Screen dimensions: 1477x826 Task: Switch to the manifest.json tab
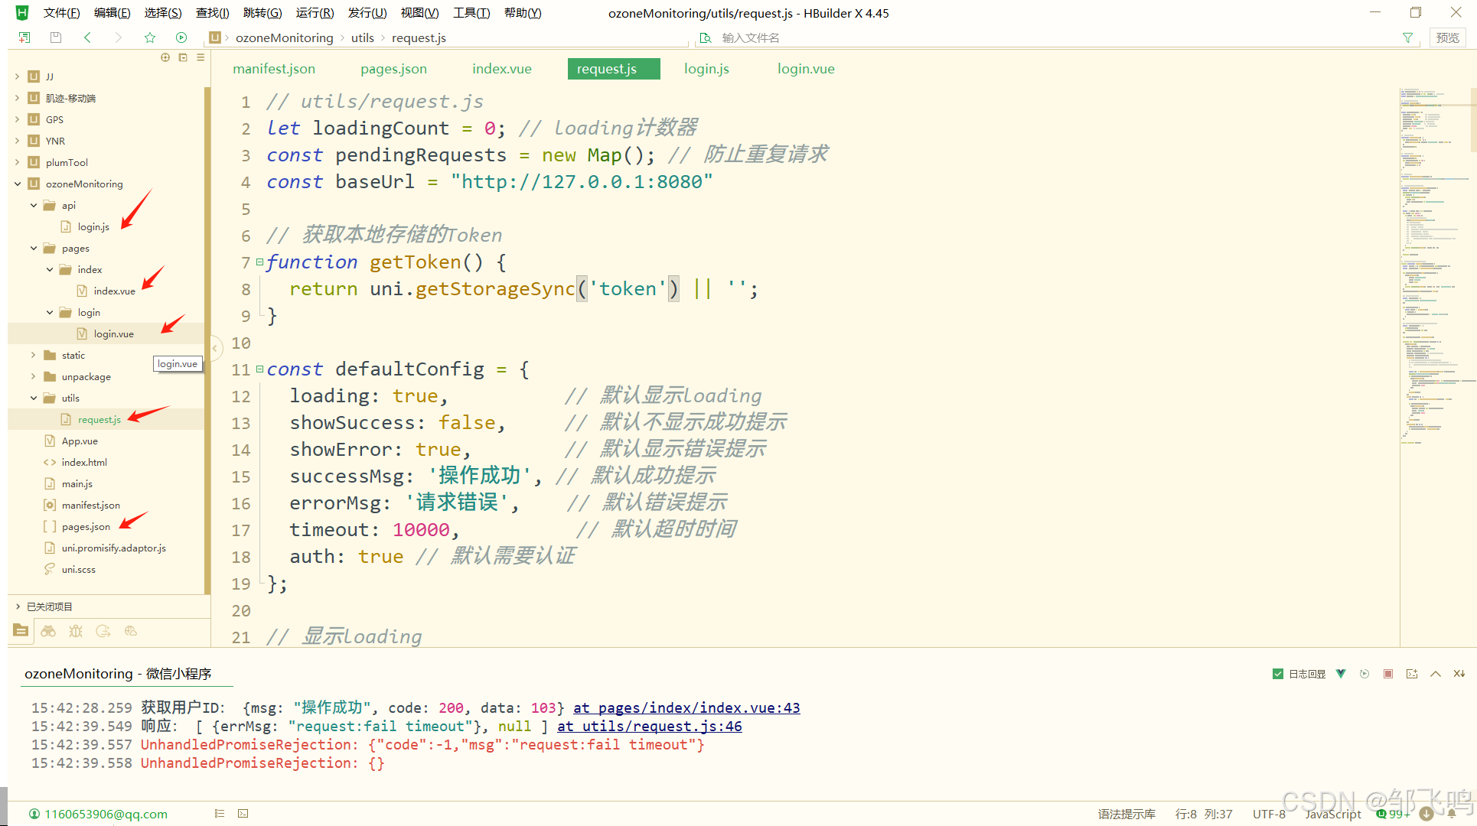pos(274,69)
